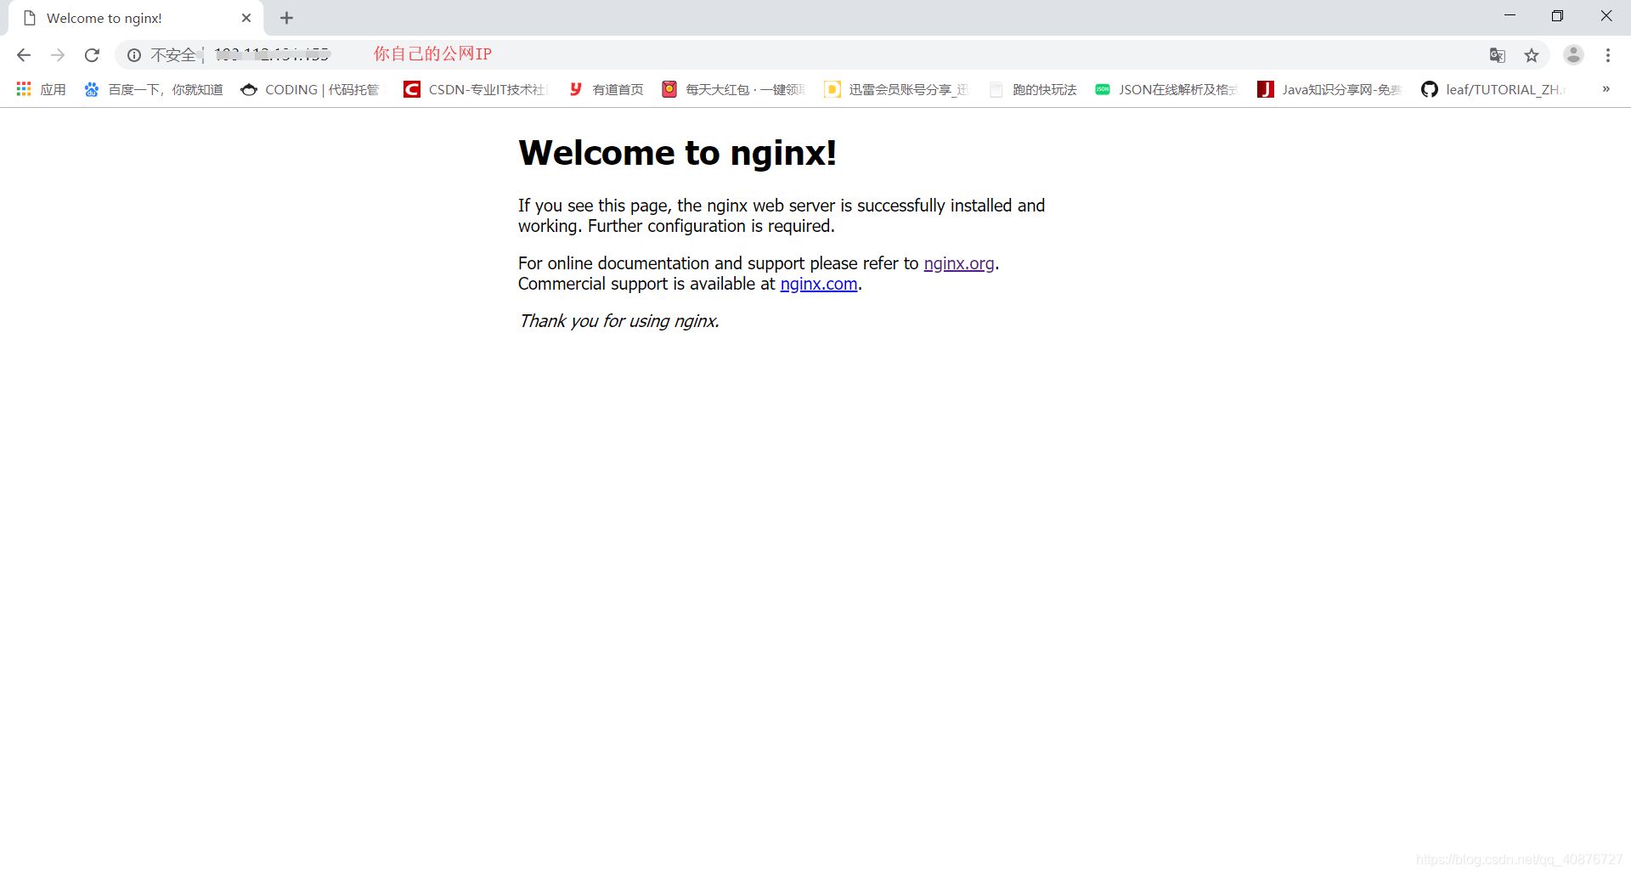
Task: Open the Chrome three-dot menu
Action: coord(1608,54)
